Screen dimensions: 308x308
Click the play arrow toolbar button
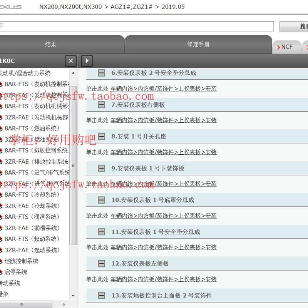click(x=87, y=61)
